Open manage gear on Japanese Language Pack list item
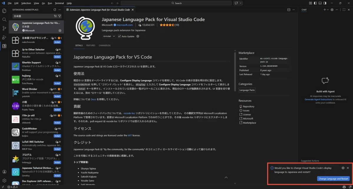 point(60,30)
